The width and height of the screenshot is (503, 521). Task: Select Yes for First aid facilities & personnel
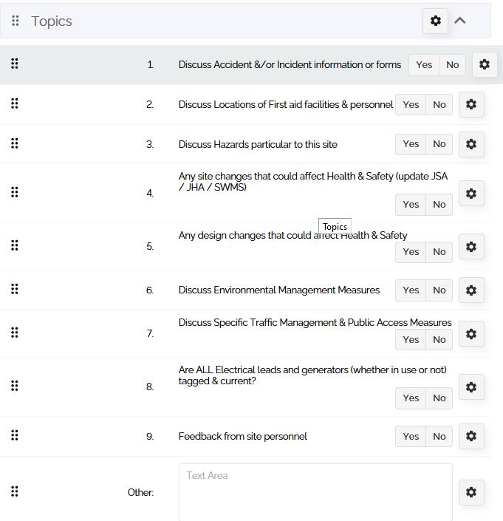click(x=411, y=105)
